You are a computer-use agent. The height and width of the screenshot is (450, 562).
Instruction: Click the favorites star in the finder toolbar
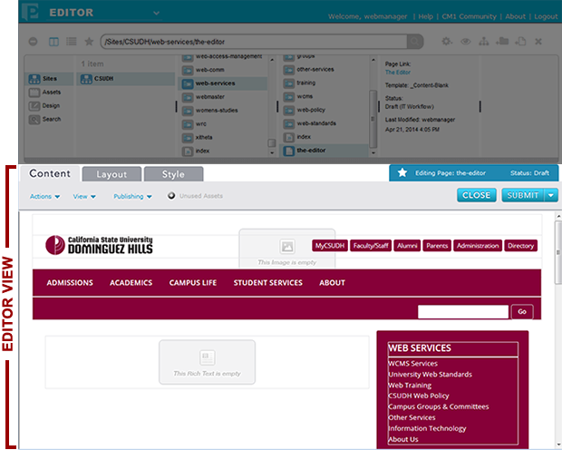click(89, 42)
